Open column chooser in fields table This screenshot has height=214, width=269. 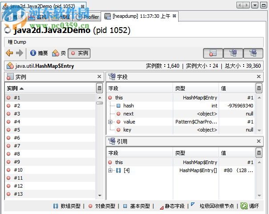point(259,88)
